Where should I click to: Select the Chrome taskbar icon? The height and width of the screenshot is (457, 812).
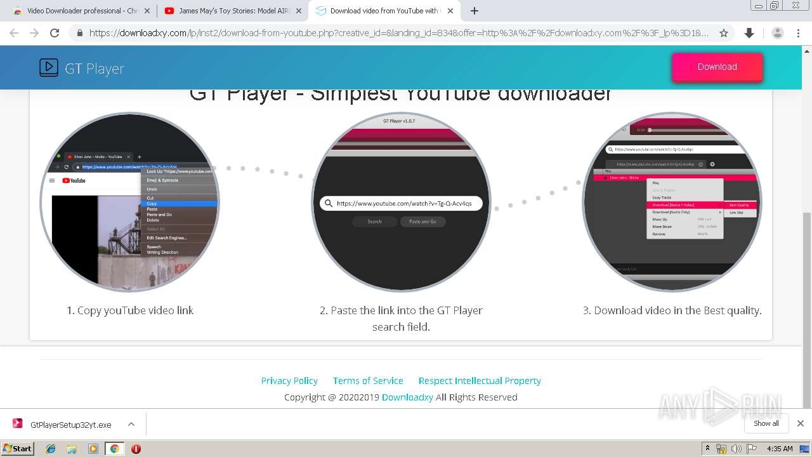tap(114, 449)
